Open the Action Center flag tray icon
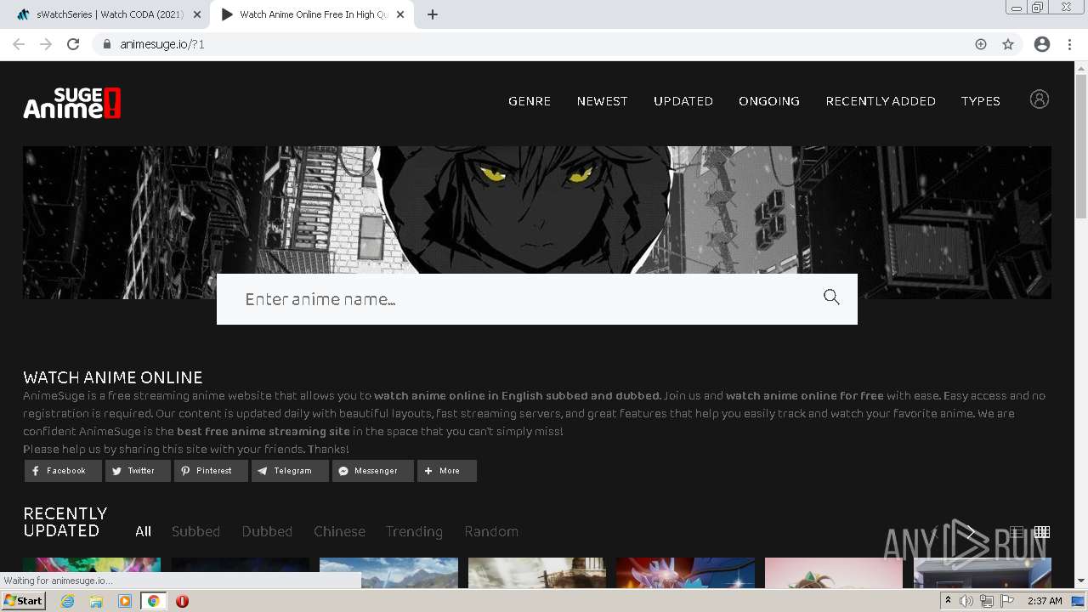1088x612 pixels. 1007,601
